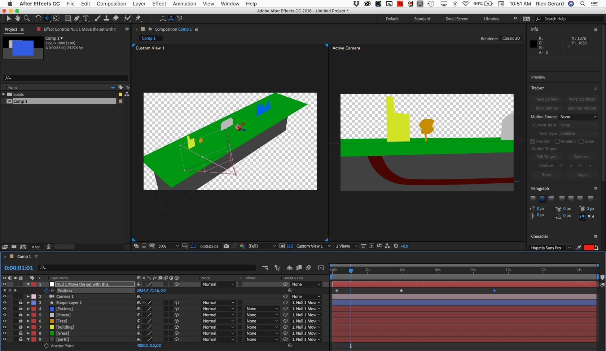Click the red fill color swatch in Character

(588, 248)
